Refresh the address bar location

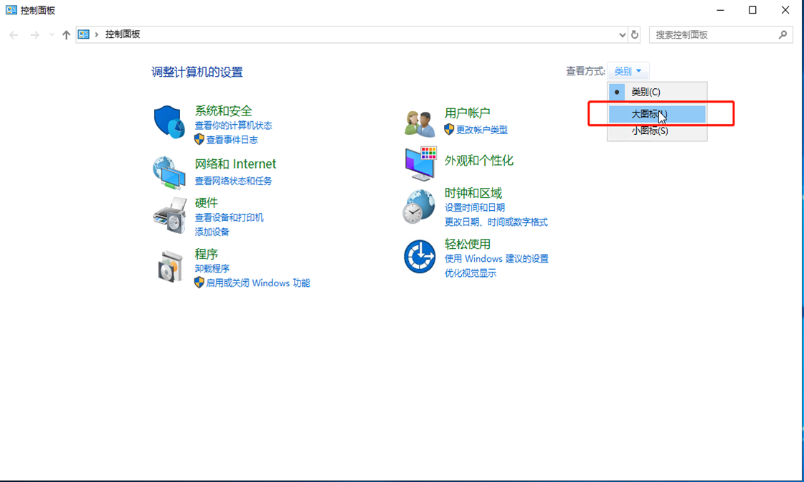click(x=634, y=34)
